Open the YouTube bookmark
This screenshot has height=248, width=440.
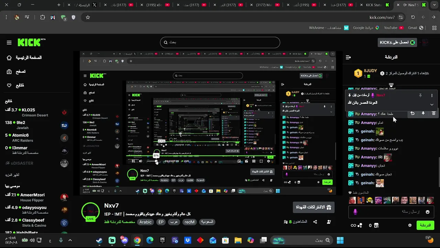click(x=393, y=28)
